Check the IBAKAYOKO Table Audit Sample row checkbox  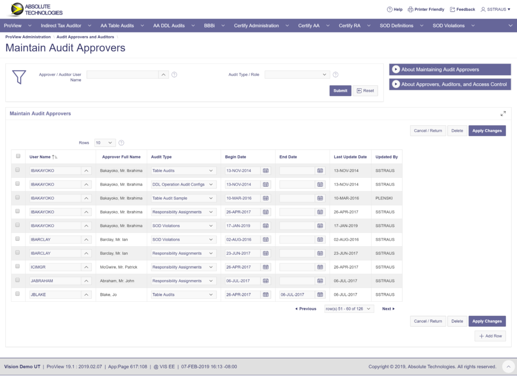pyautogui.click(x=18, y=198)
